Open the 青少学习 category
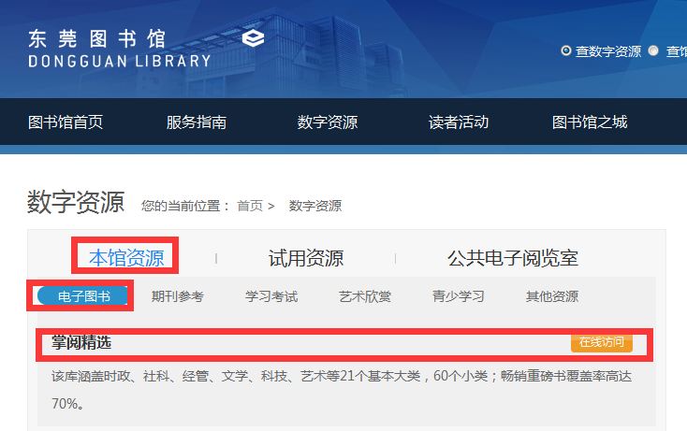This screenshot has height=431, width=687. pos(459,296)
